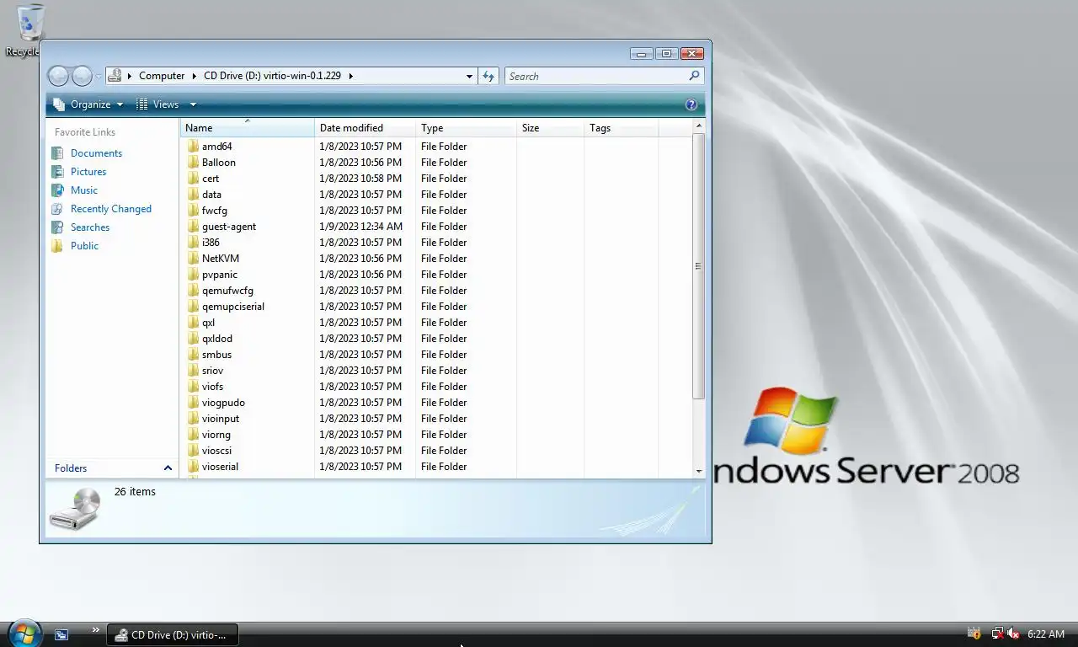Open the recent pages dropdown arrow
The image size is (1078, 647).
[x=99, y=77]
